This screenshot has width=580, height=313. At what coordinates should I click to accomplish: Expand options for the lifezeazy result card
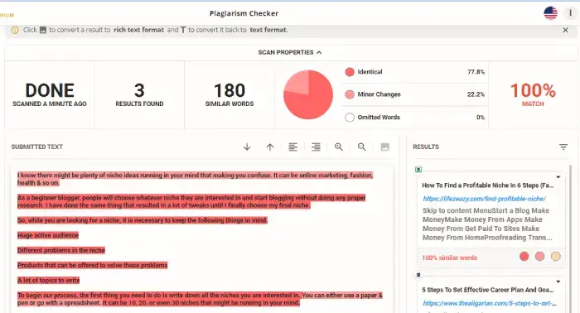[558, 177]
